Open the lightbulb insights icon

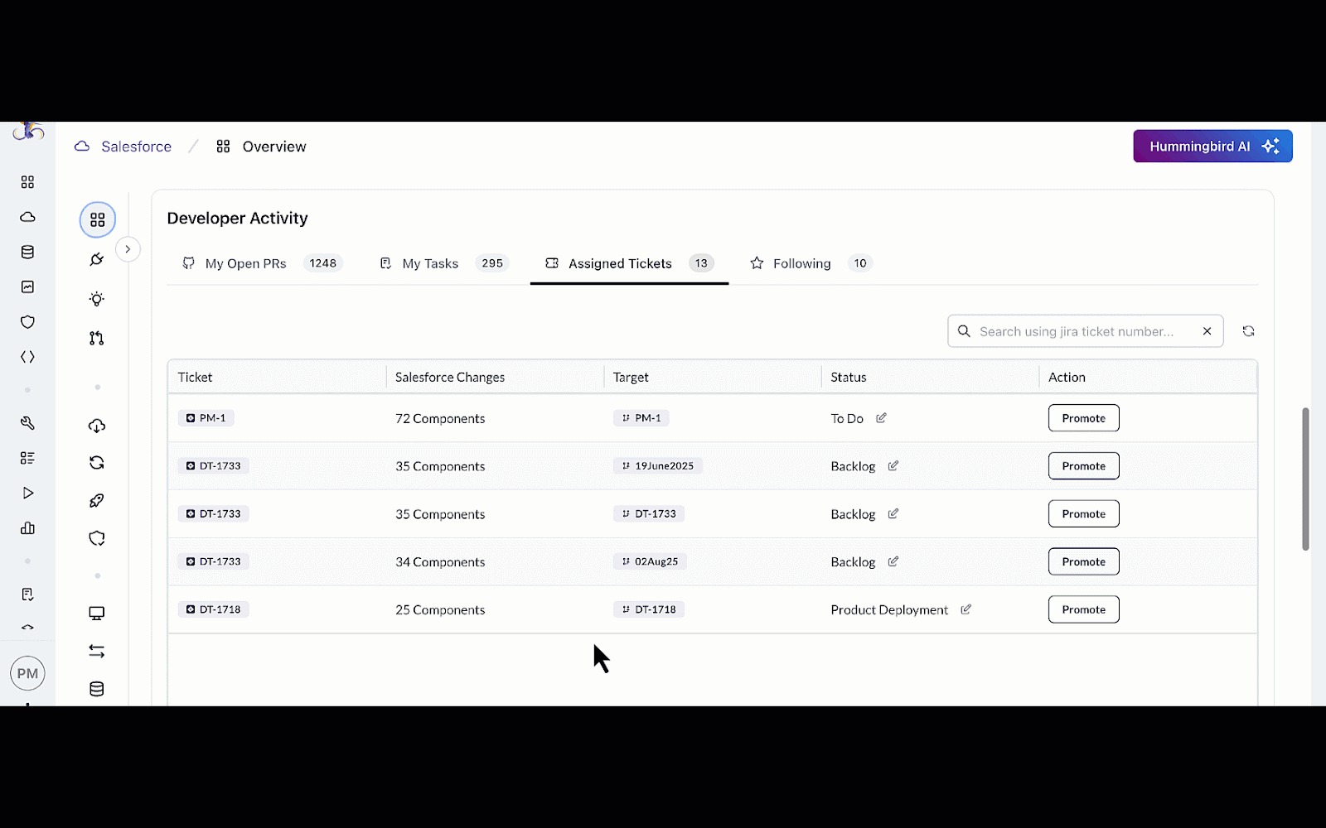pyautogui.click(x=97, y=299)
